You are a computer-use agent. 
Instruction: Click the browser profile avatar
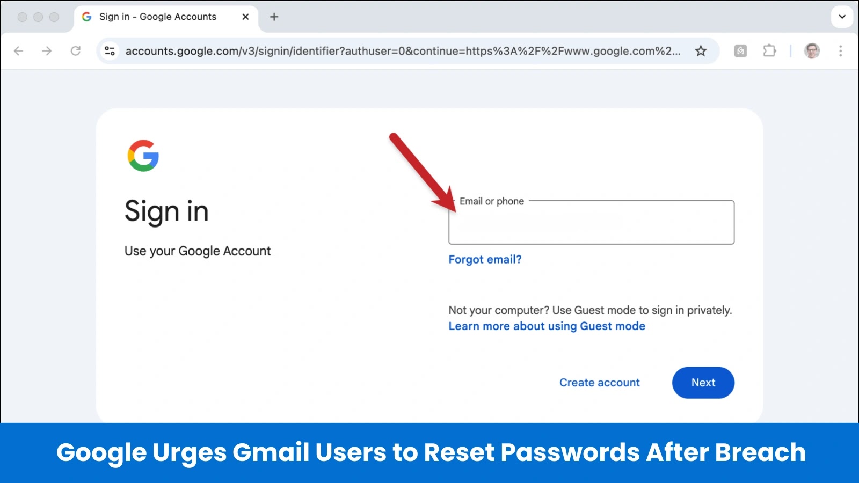(x=811, y=51)
